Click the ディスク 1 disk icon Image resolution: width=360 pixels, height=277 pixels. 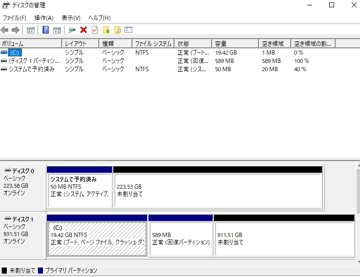(8, 218)
